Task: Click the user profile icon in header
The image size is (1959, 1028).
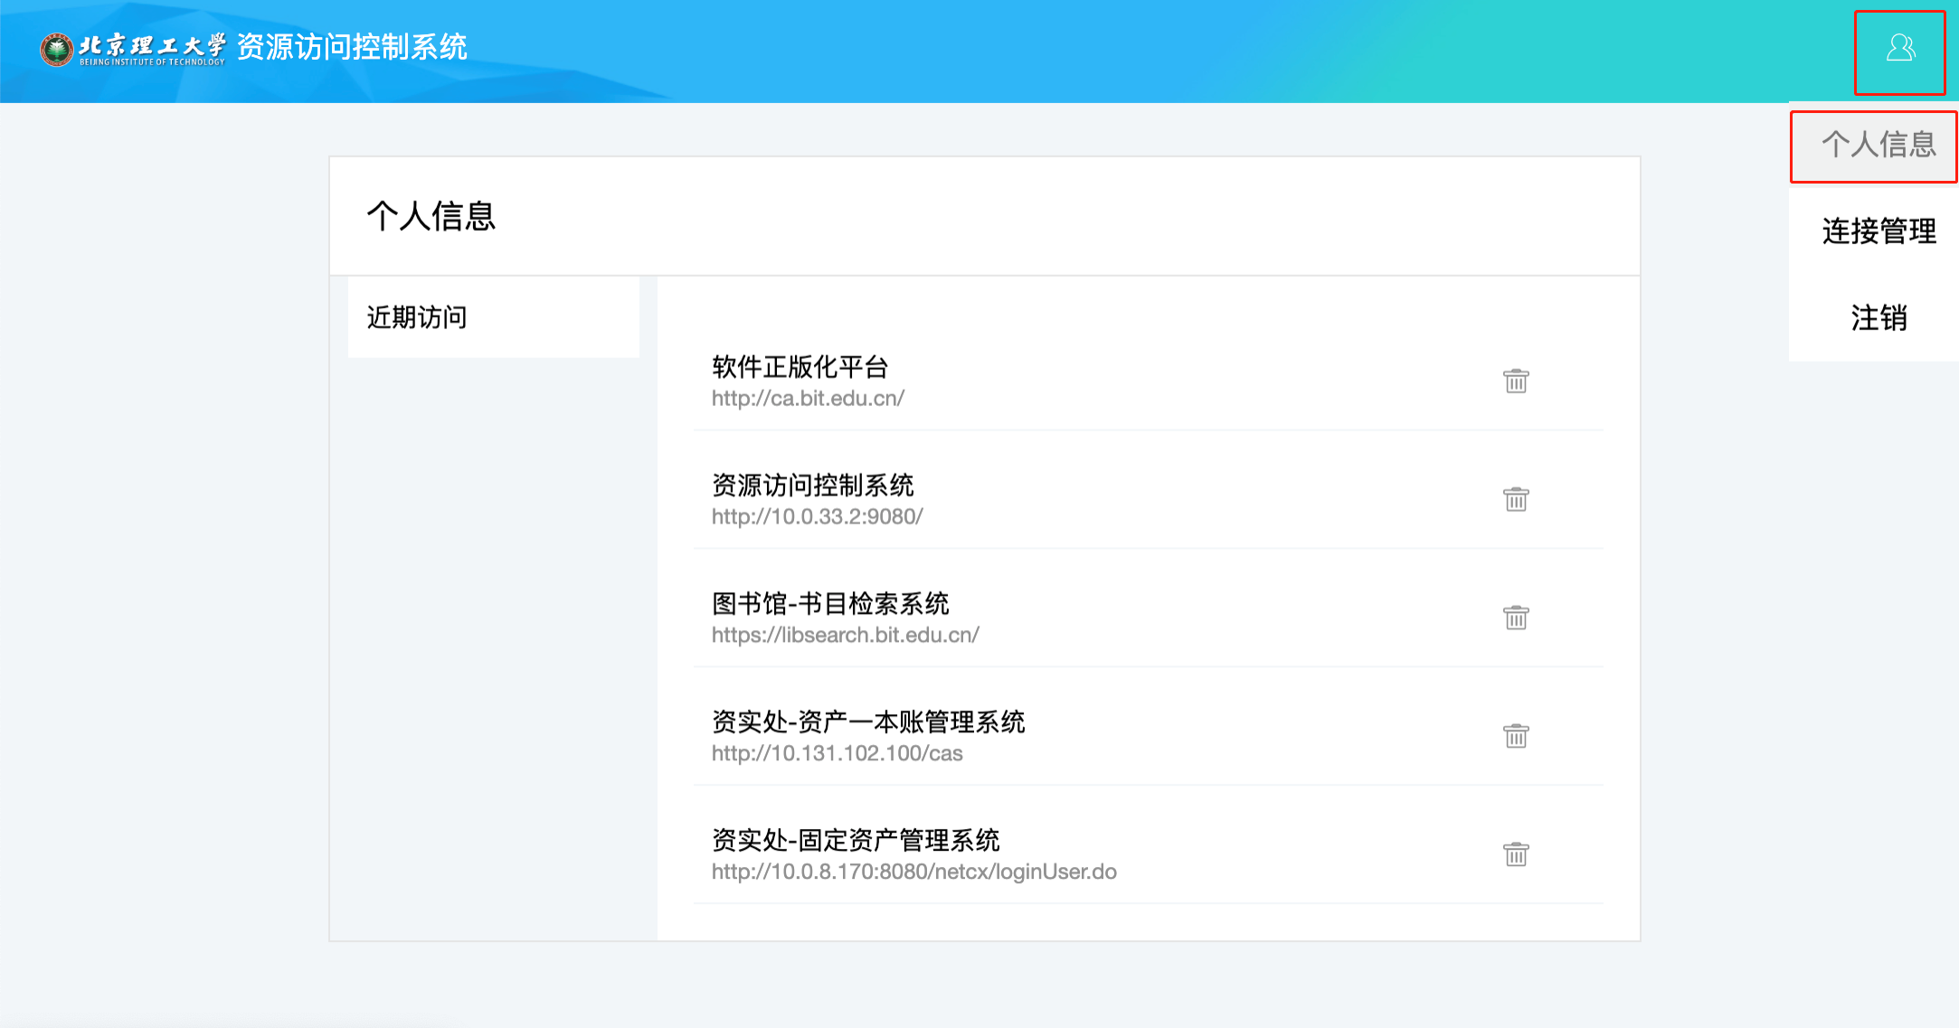Action: click(x=1899, y=49)
